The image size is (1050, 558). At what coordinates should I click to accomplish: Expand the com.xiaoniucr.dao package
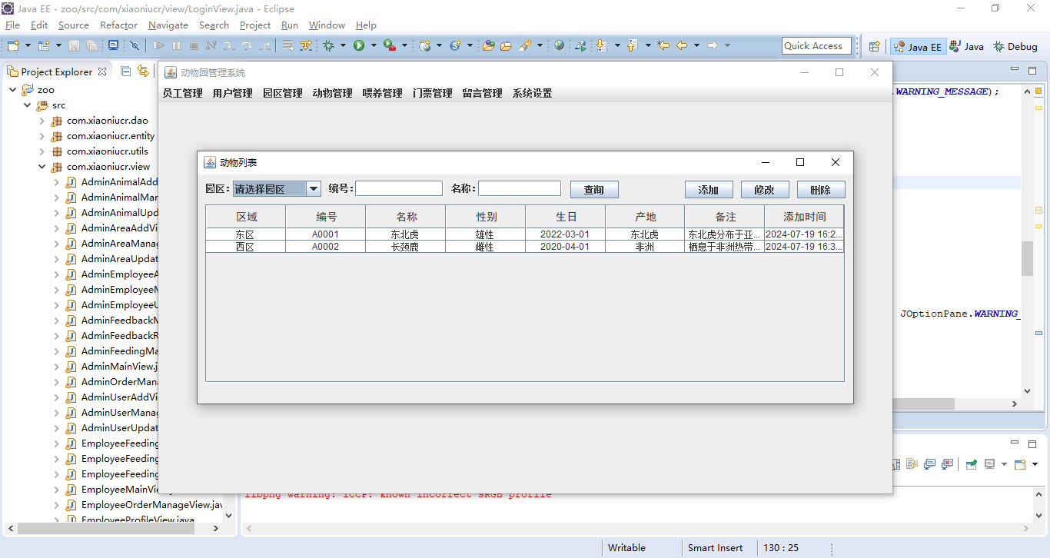pyautogui.click(x=42, y=121)
